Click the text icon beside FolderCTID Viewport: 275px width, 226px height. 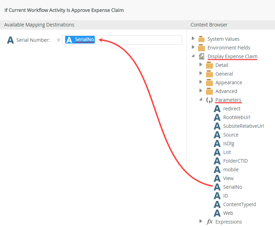pos(217,161)
